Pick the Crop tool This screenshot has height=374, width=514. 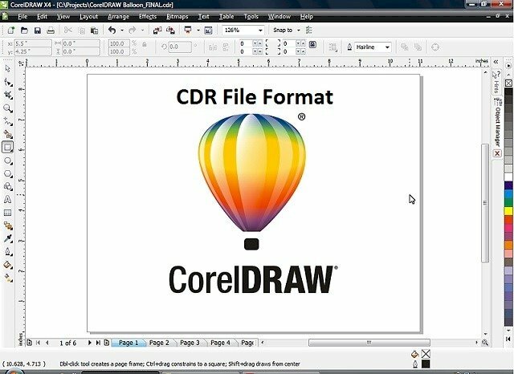[8, 95]
